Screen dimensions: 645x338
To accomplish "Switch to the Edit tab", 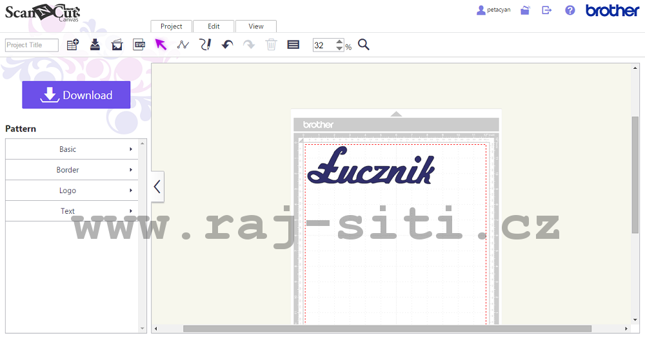I will [x=213, y=26].
